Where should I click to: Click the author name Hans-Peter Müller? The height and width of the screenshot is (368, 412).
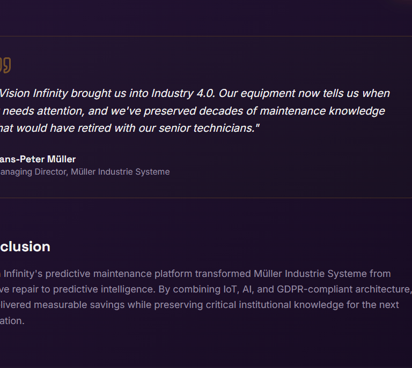pos(38,159)
